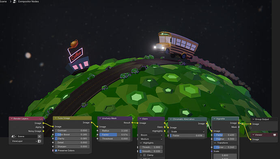Screen dimensions: 280x159
Task: Adjust the Color Boost slider
Action: coord(72,135)
